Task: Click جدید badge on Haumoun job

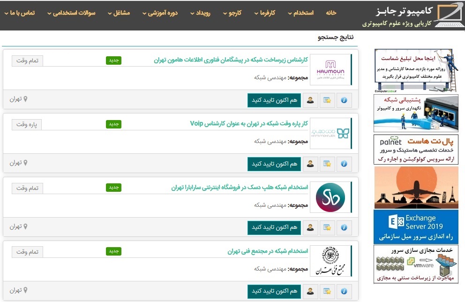Action: [x=113, y=60]
